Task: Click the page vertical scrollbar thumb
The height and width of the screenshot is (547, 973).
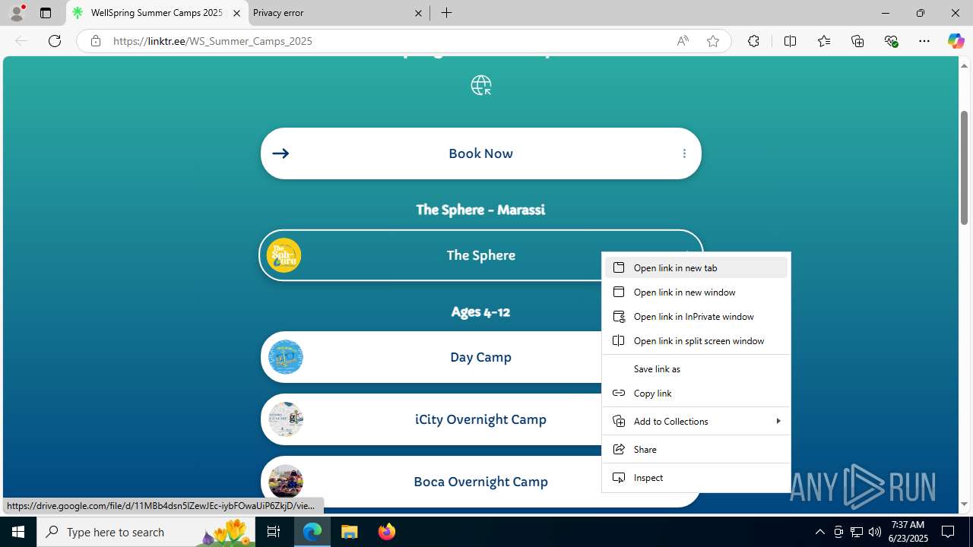Action: [964, 167]
